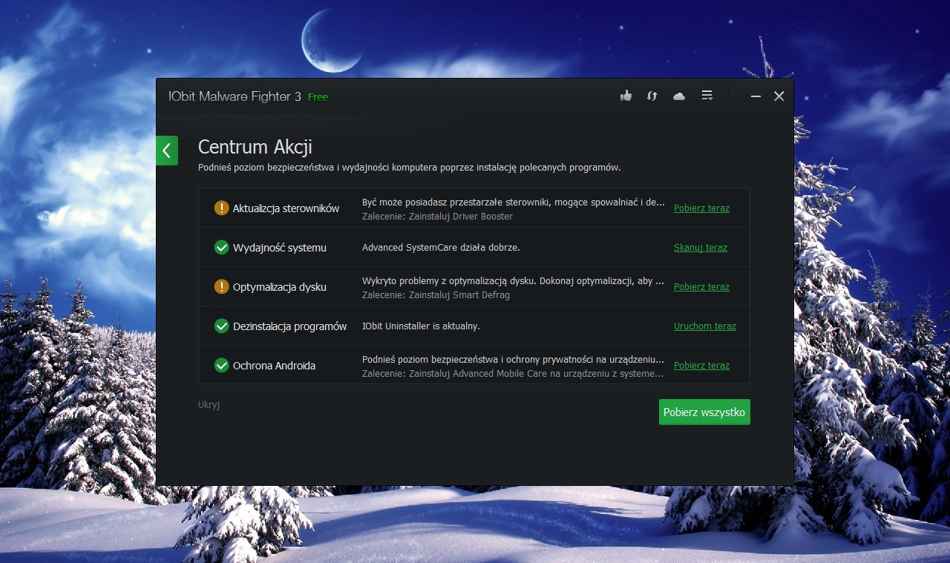
Task: Click the warning icon next to Aktualizcja sterowników
Action: (x=221, y=208)
